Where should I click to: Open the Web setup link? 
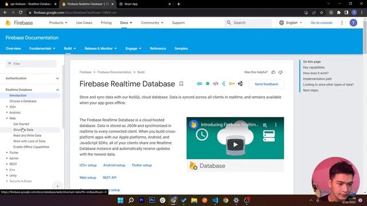point(88,177)
